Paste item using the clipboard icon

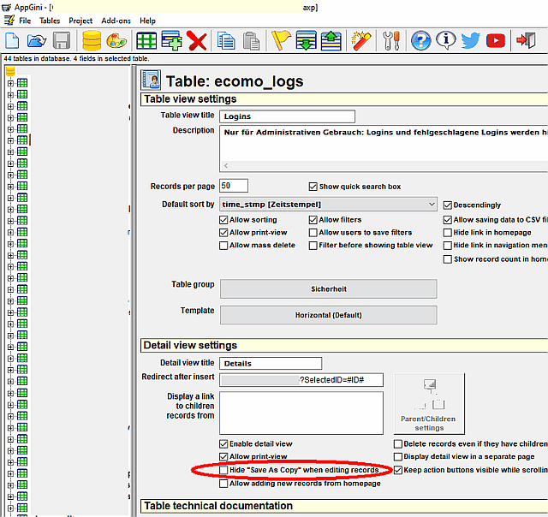[251, 41]
